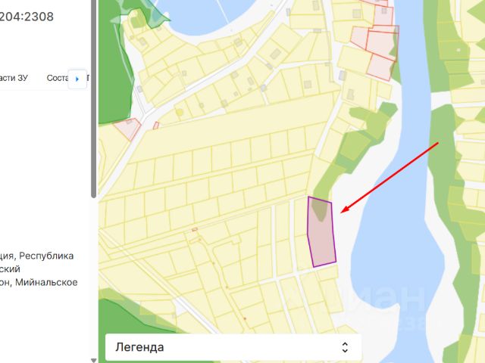The width and height of the screenshot is (485, 363).
Task: Open the partially hidden «Соста» tab
Action: (x=57, y=78)
